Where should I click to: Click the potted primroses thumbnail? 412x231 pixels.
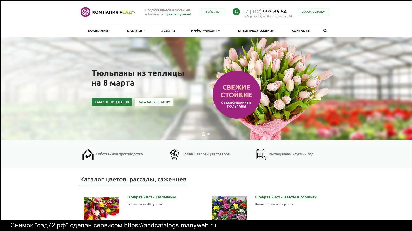[230, 208]
